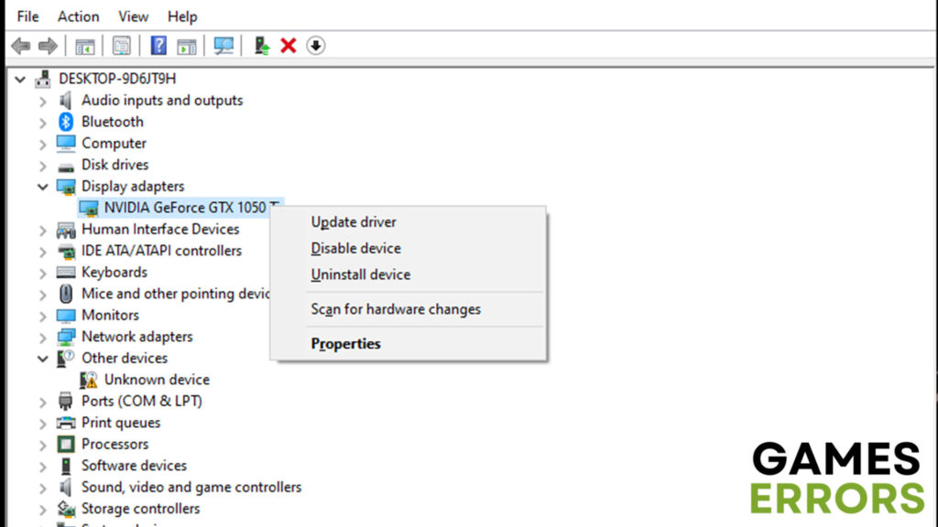Expand Audio inputs and outputs
Screen dimensions: 938x527
coord(43,102)
